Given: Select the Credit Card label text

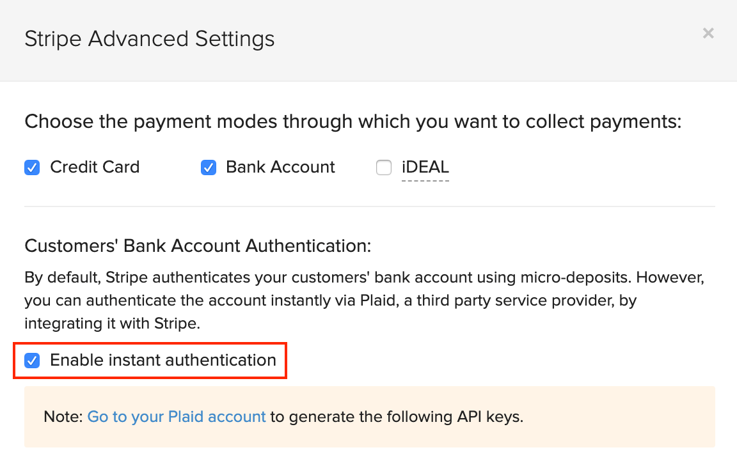Looking at the screenshot, I should (95, 167).
